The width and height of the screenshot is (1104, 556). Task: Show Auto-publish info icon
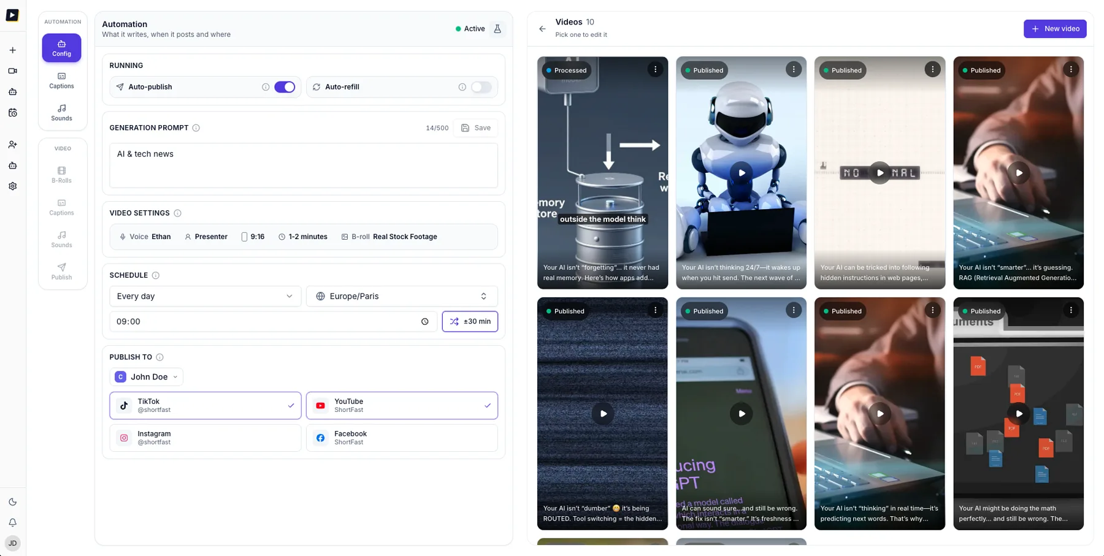click(x=266, y=87)
